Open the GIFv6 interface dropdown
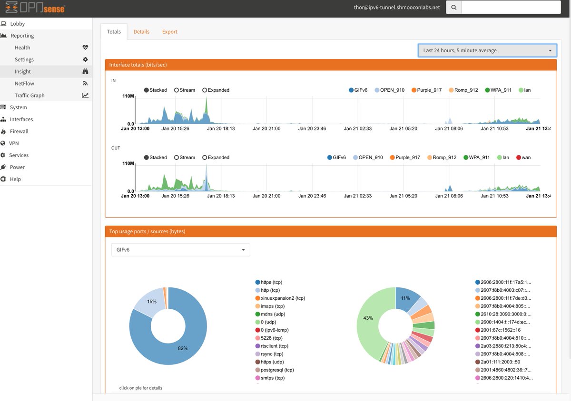Screen dimensions: 571x401 click(x=180, y=249)
